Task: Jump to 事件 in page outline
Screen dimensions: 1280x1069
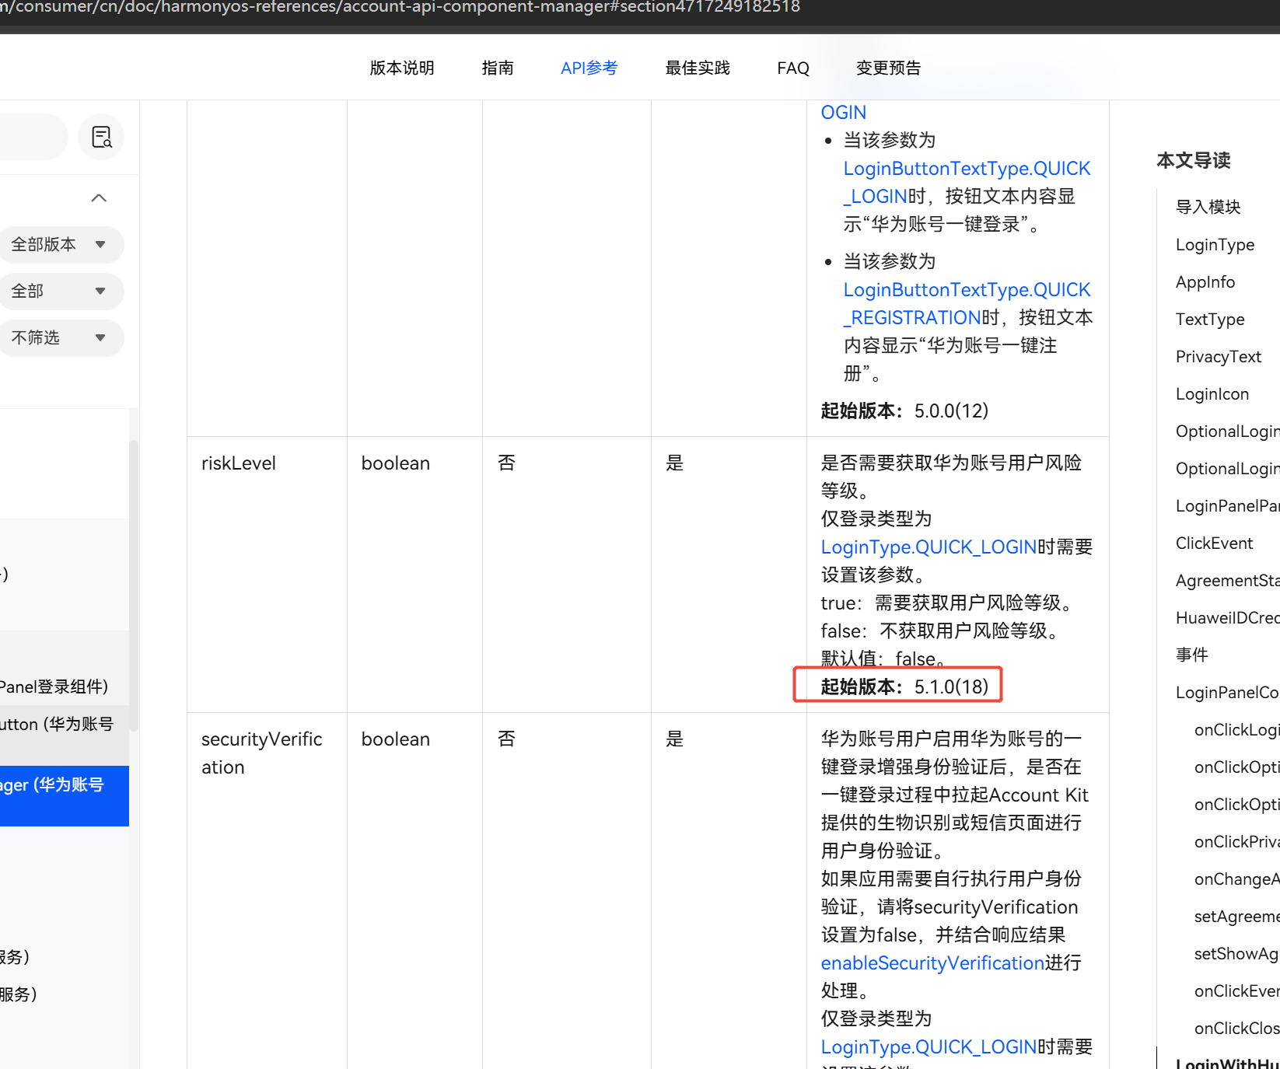Action: coord(1191,655)
